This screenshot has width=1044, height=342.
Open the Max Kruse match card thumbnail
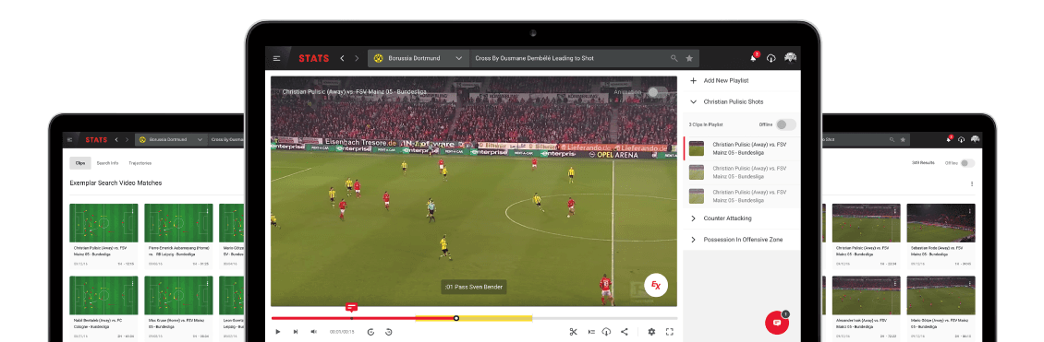[178, 296]
